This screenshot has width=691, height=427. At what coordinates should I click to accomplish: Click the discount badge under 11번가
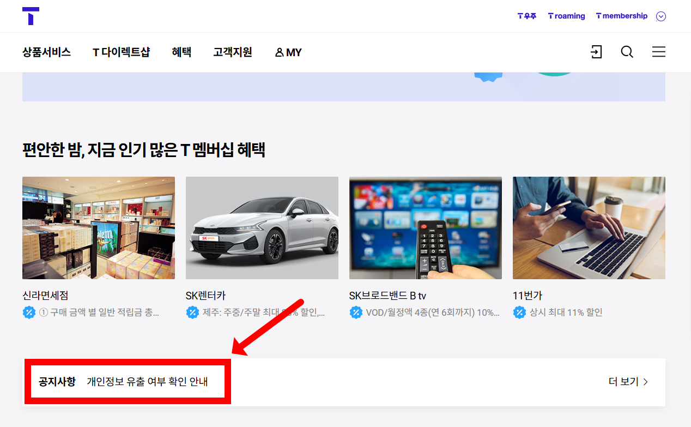click(519, 312)
